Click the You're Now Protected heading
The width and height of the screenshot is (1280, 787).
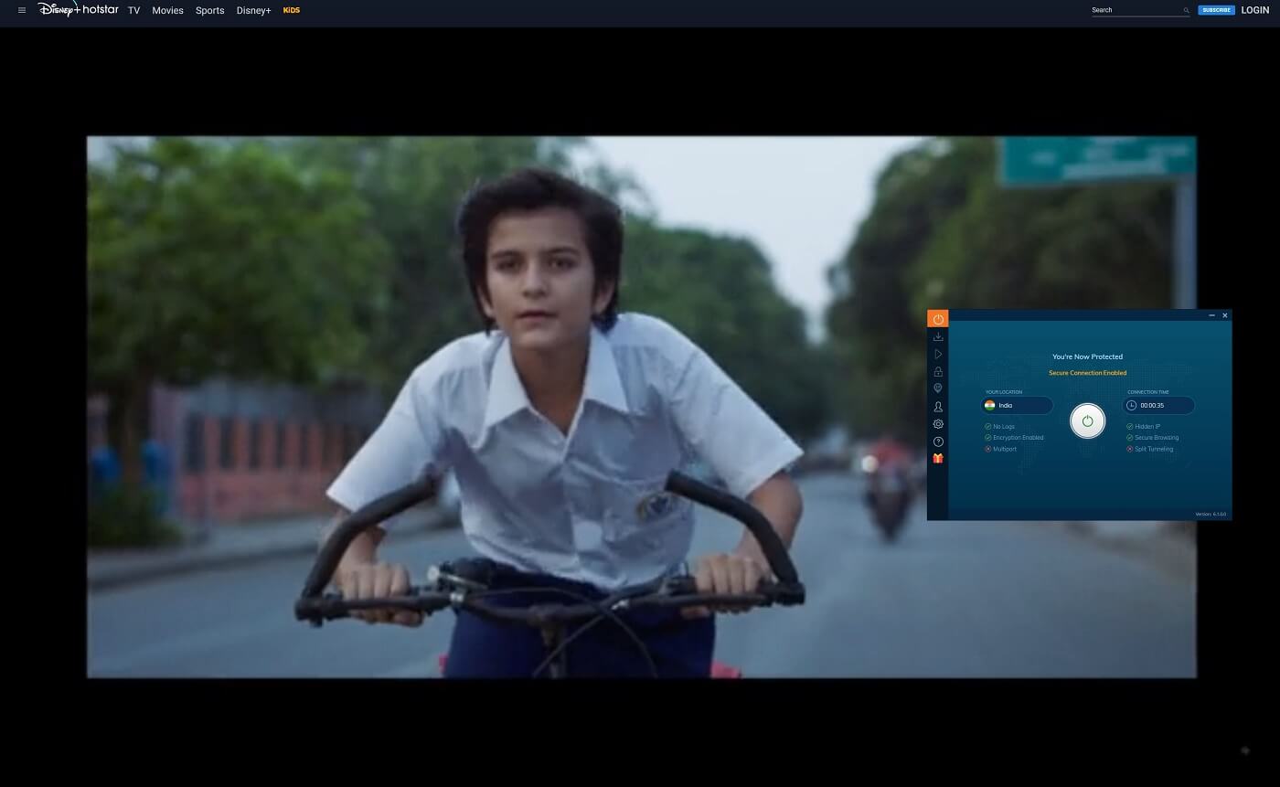(x=1087, y=356)
